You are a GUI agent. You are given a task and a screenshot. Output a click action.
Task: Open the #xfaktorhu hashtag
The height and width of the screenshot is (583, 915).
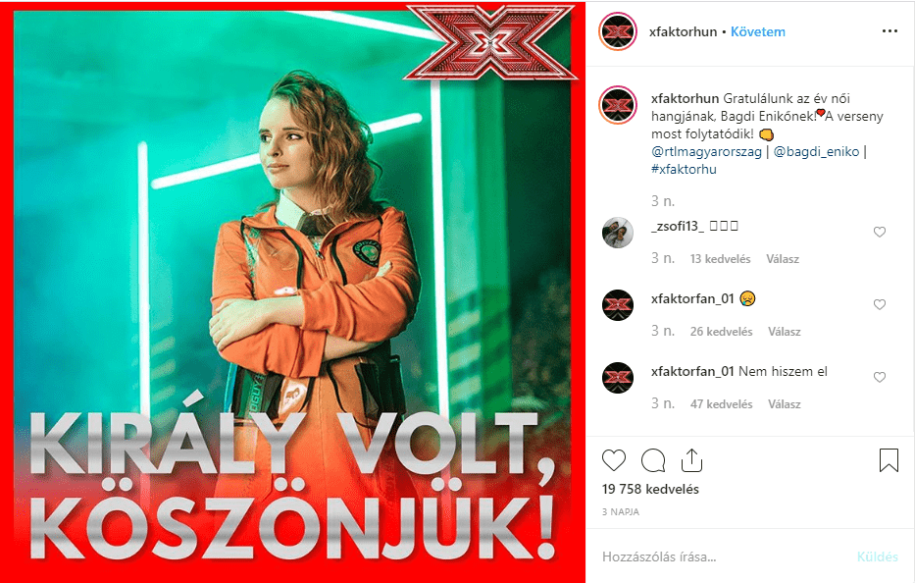pos(684,169)
